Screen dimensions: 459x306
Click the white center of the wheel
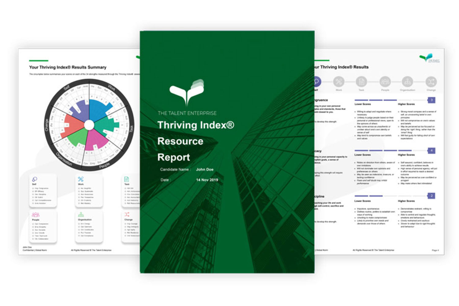89,125
